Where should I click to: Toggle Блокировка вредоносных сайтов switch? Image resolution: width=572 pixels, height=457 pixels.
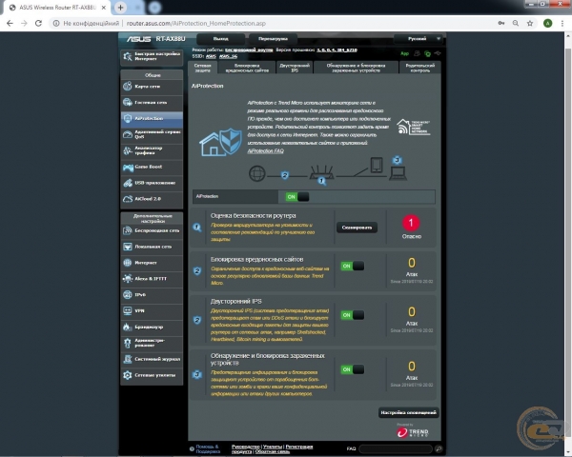tap(353, 266)
